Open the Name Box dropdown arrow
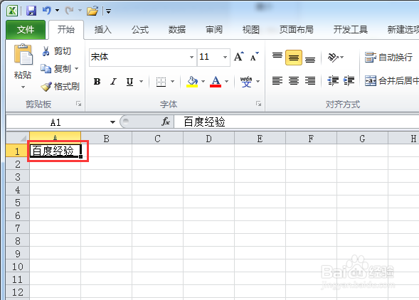Viewport: 419px width, 300px height. click(112, 122)
